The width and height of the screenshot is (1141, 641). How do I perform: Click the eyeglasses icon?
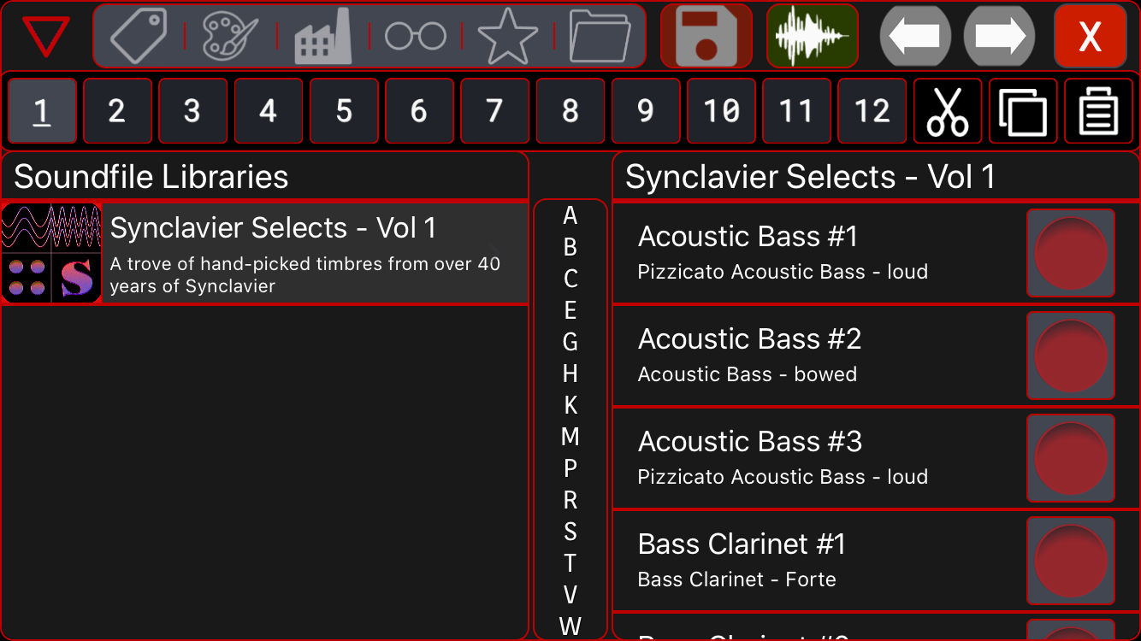416,37
